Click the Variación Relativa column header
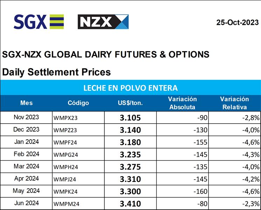The image size is (261, 210). pos(234,103)
